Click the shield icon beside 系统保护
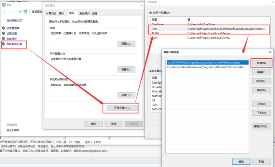275x167 pixels. click(x=3, y=38)
